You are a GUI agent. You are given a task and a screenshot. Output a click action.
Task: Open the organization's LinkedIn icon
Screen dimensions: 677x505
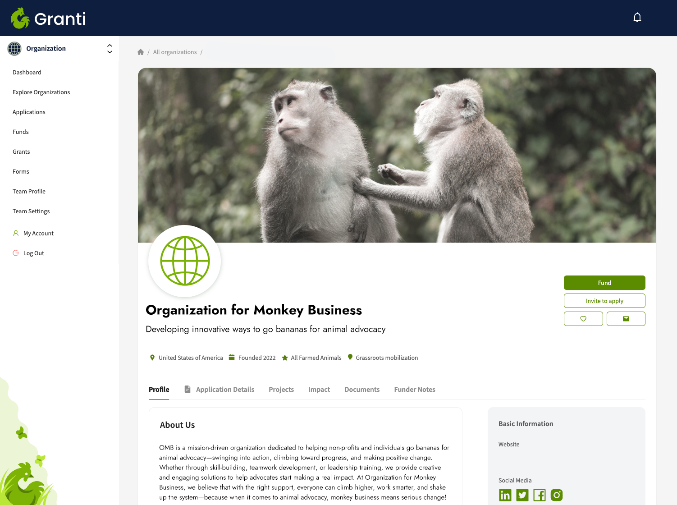coord(505,495)
